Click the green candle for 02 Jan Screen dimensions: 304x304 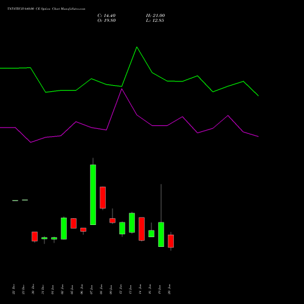pyautogui.click(x=64, y=229)
